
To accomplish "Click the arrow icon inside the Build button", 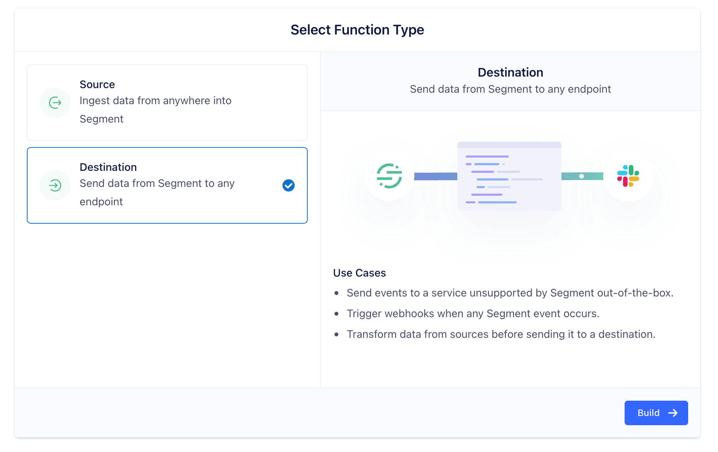I will coord(673,413).
